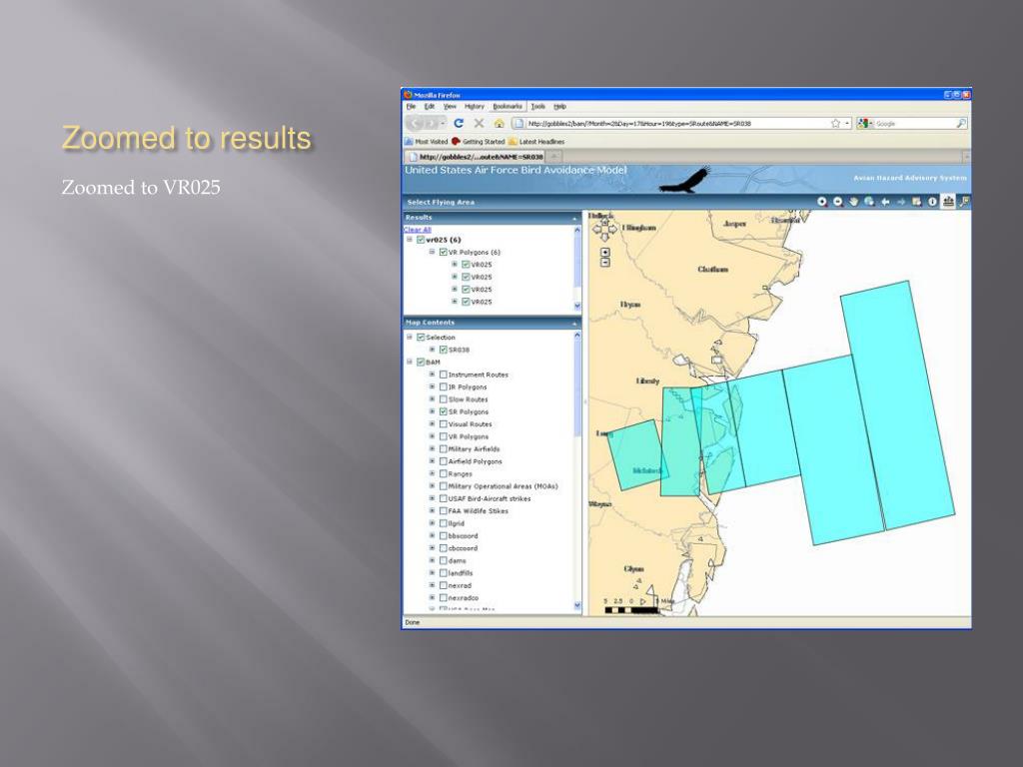This screenshot has height=767, width=1023.
Task: Expand the Visual Routes layer node
Action: tap(432, 423)
